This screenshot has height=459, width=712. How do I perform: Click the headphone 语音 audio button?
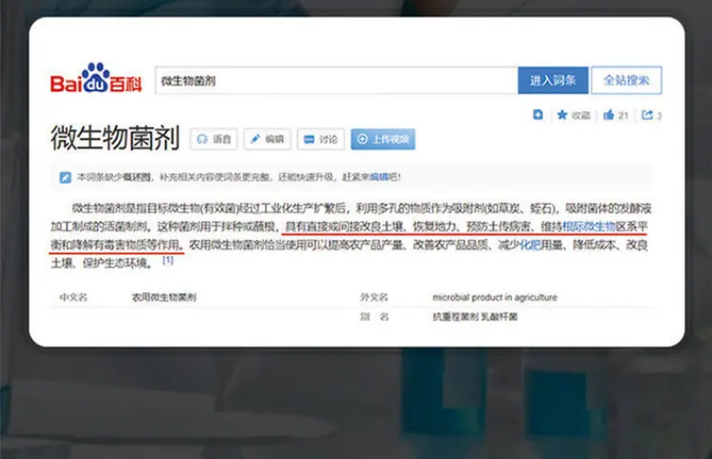(x=214, y=139)
